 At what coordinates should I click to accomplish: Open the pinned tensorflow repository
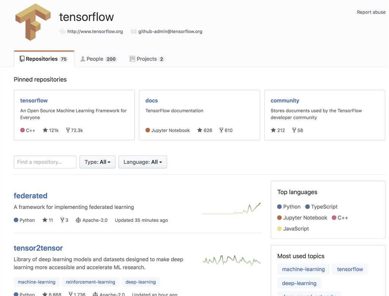point(34,100)
